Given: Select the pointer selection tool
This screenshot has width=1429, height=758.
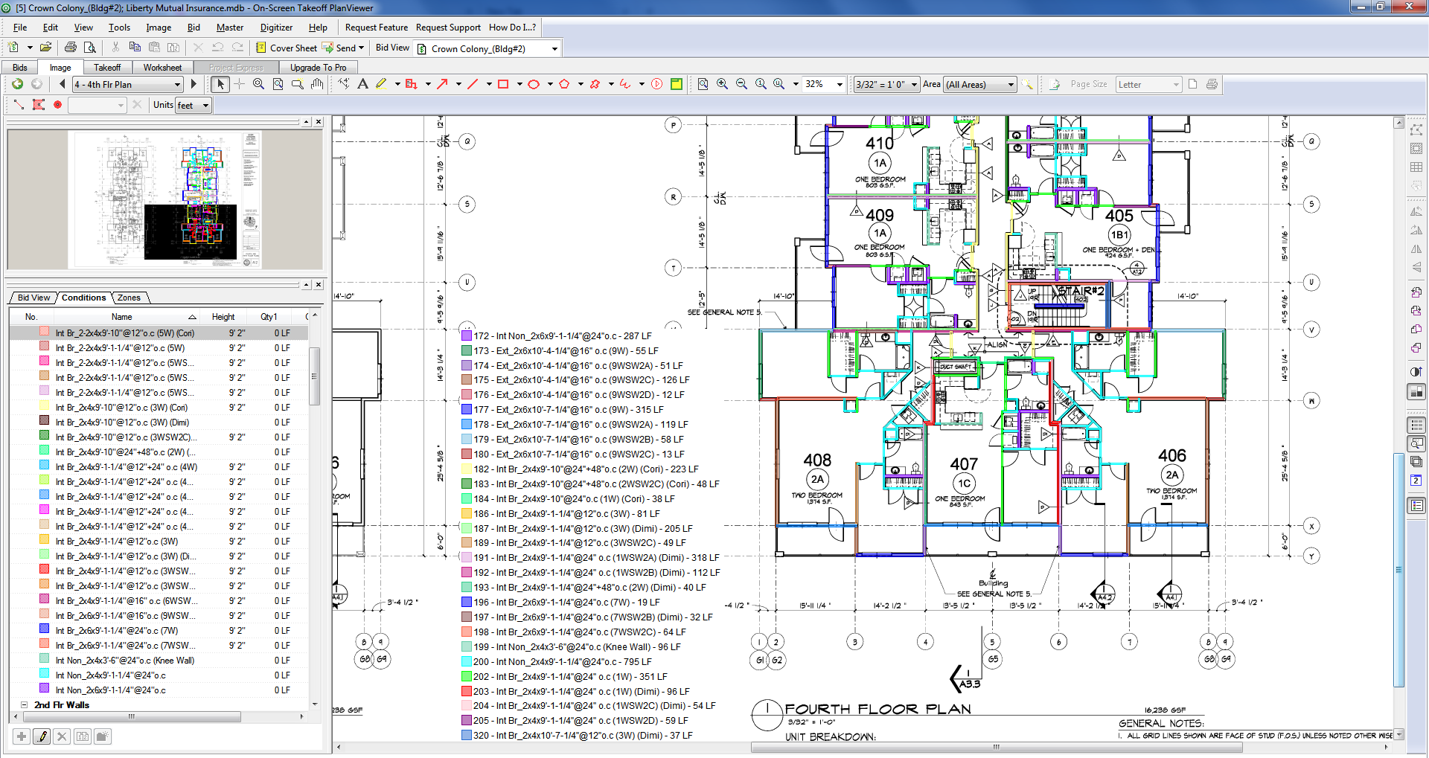Looking at the screenshot, I should 220,84.
